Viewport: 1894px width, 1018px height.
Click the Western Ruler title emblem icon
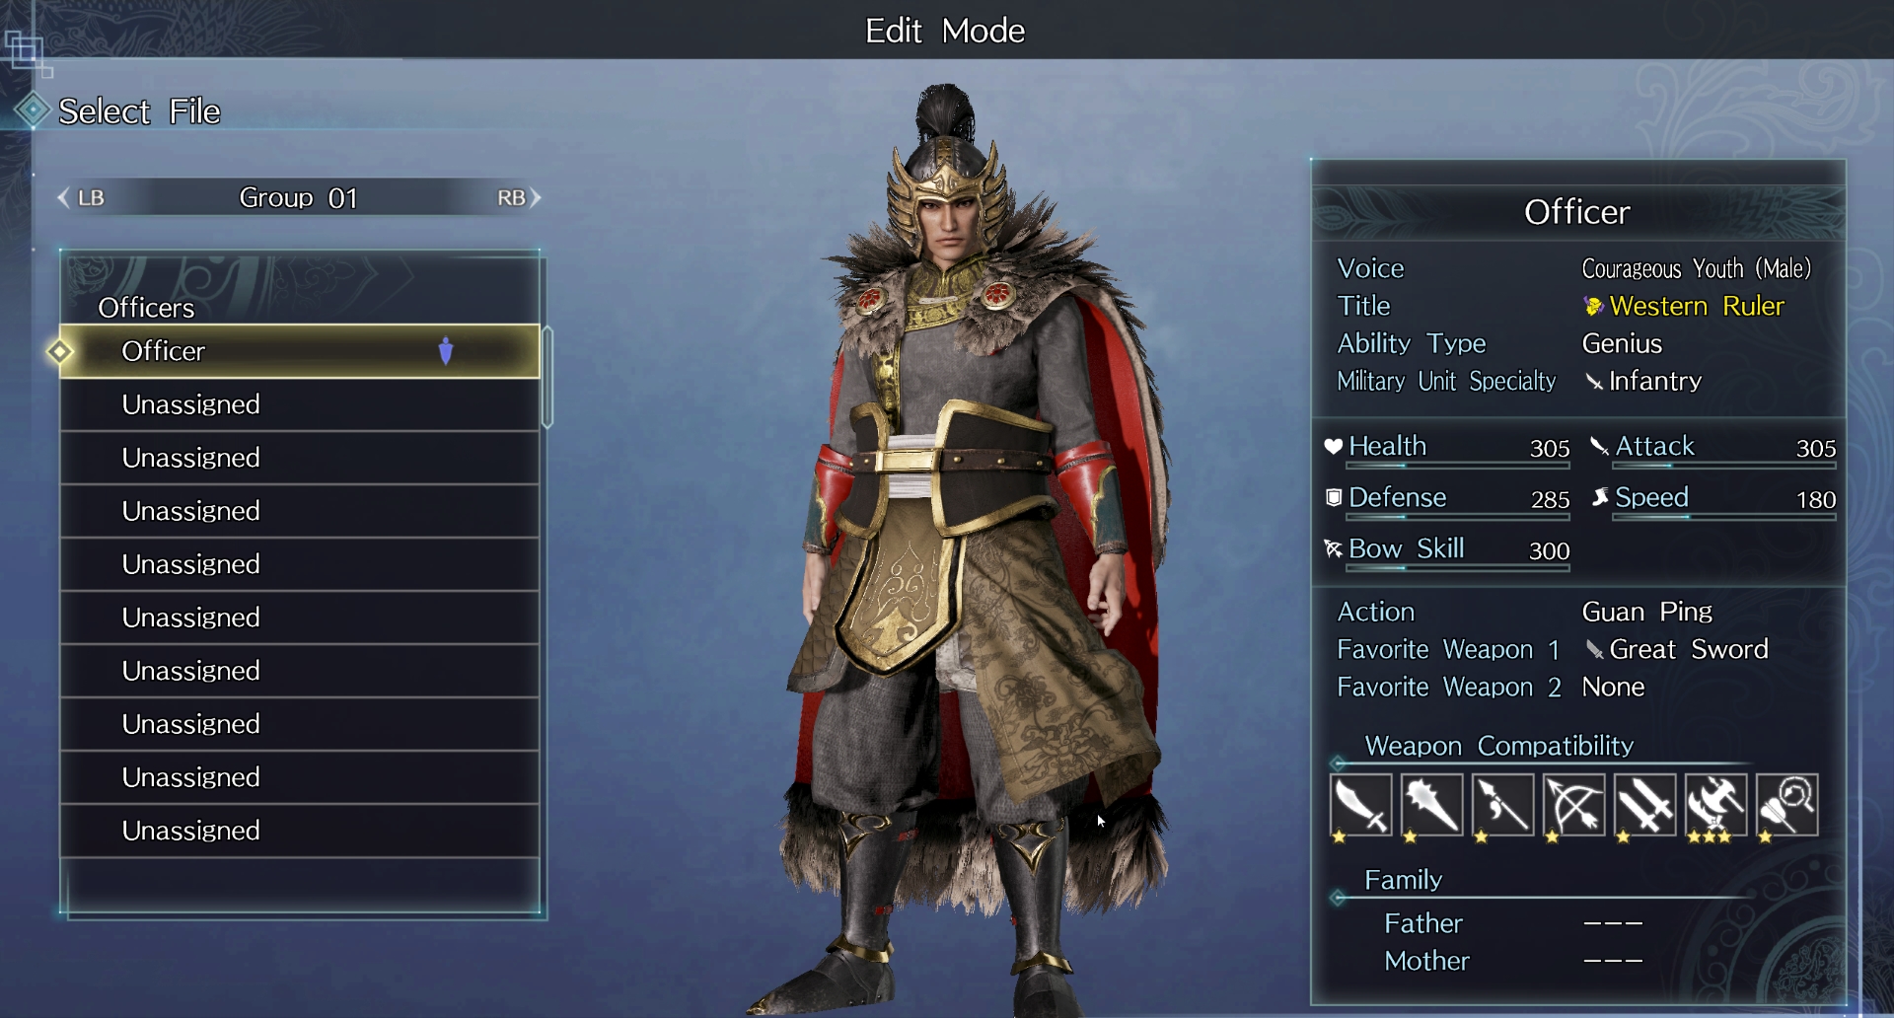point(1593,307)
